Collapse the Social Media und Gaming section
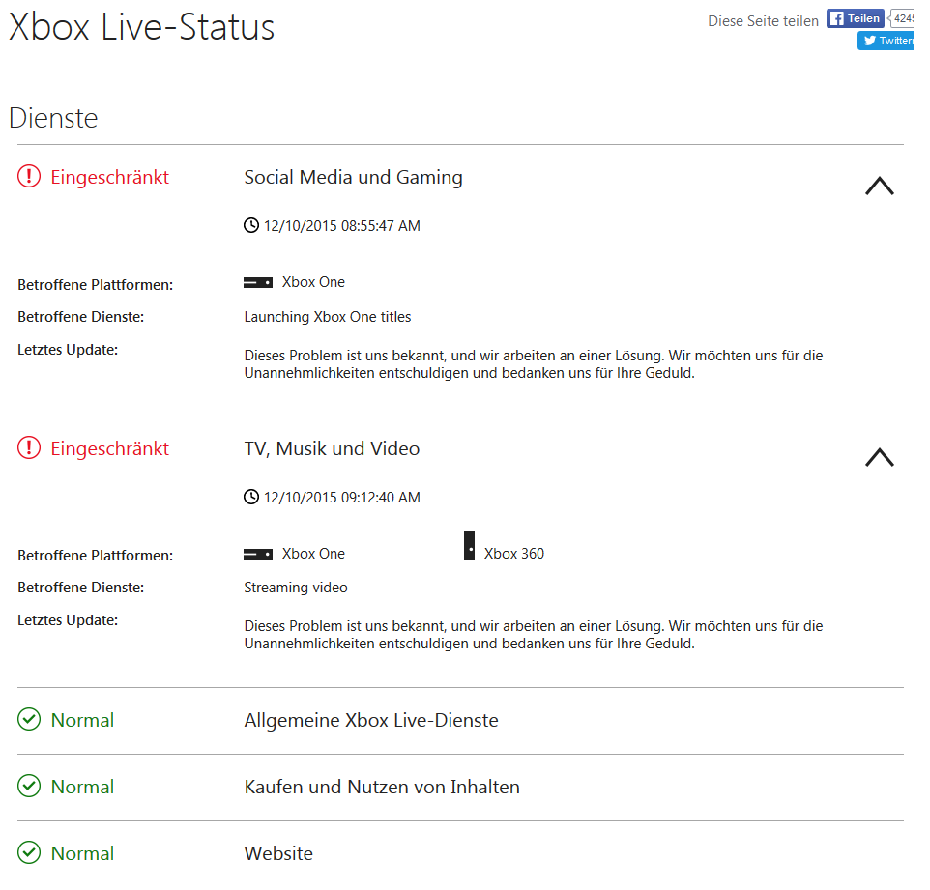Screen dimensions: 930x890 [x=880, y=186]
